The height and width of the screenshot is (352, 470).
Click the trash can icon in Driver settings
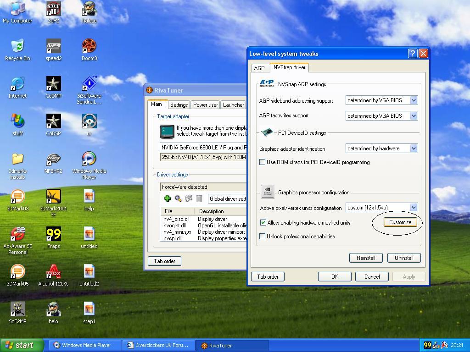(199, 198)
